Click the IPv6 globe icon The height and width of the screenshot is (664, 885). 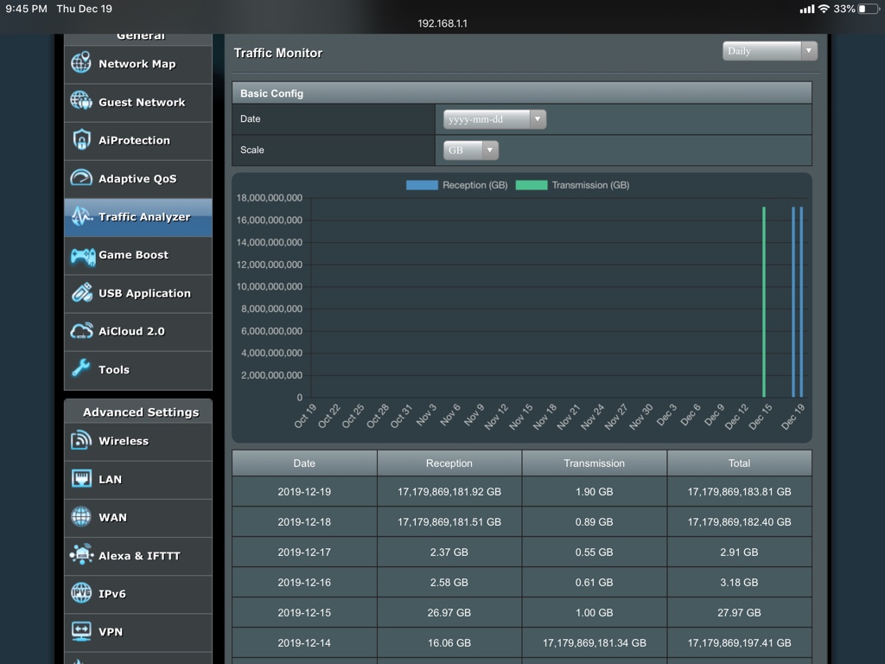(80, 593)
